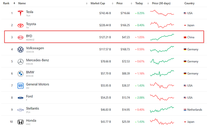
Task: Sort by Price column header
Action: click(120, 3)
